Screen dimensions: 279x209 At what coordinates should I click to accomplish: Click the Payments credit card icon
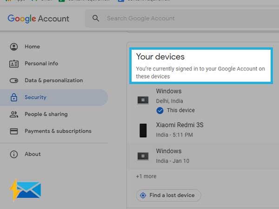[14, 131]
